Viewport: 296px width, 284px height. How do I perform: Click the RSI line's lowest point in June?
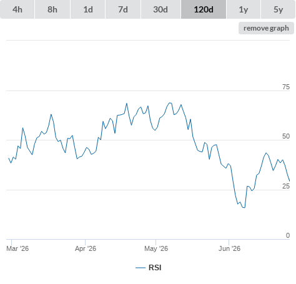tap(245, 207)
